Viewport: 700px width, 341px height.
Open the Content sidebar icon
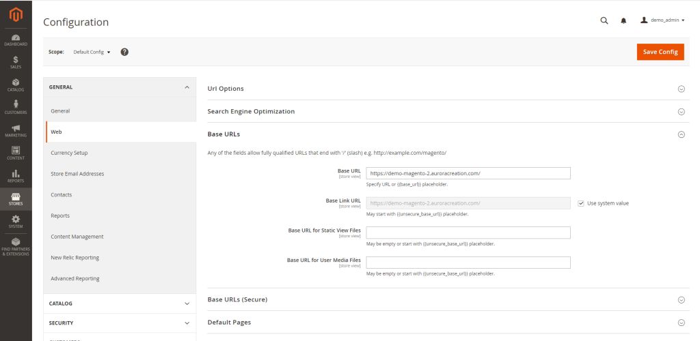[x=16, y=153]
